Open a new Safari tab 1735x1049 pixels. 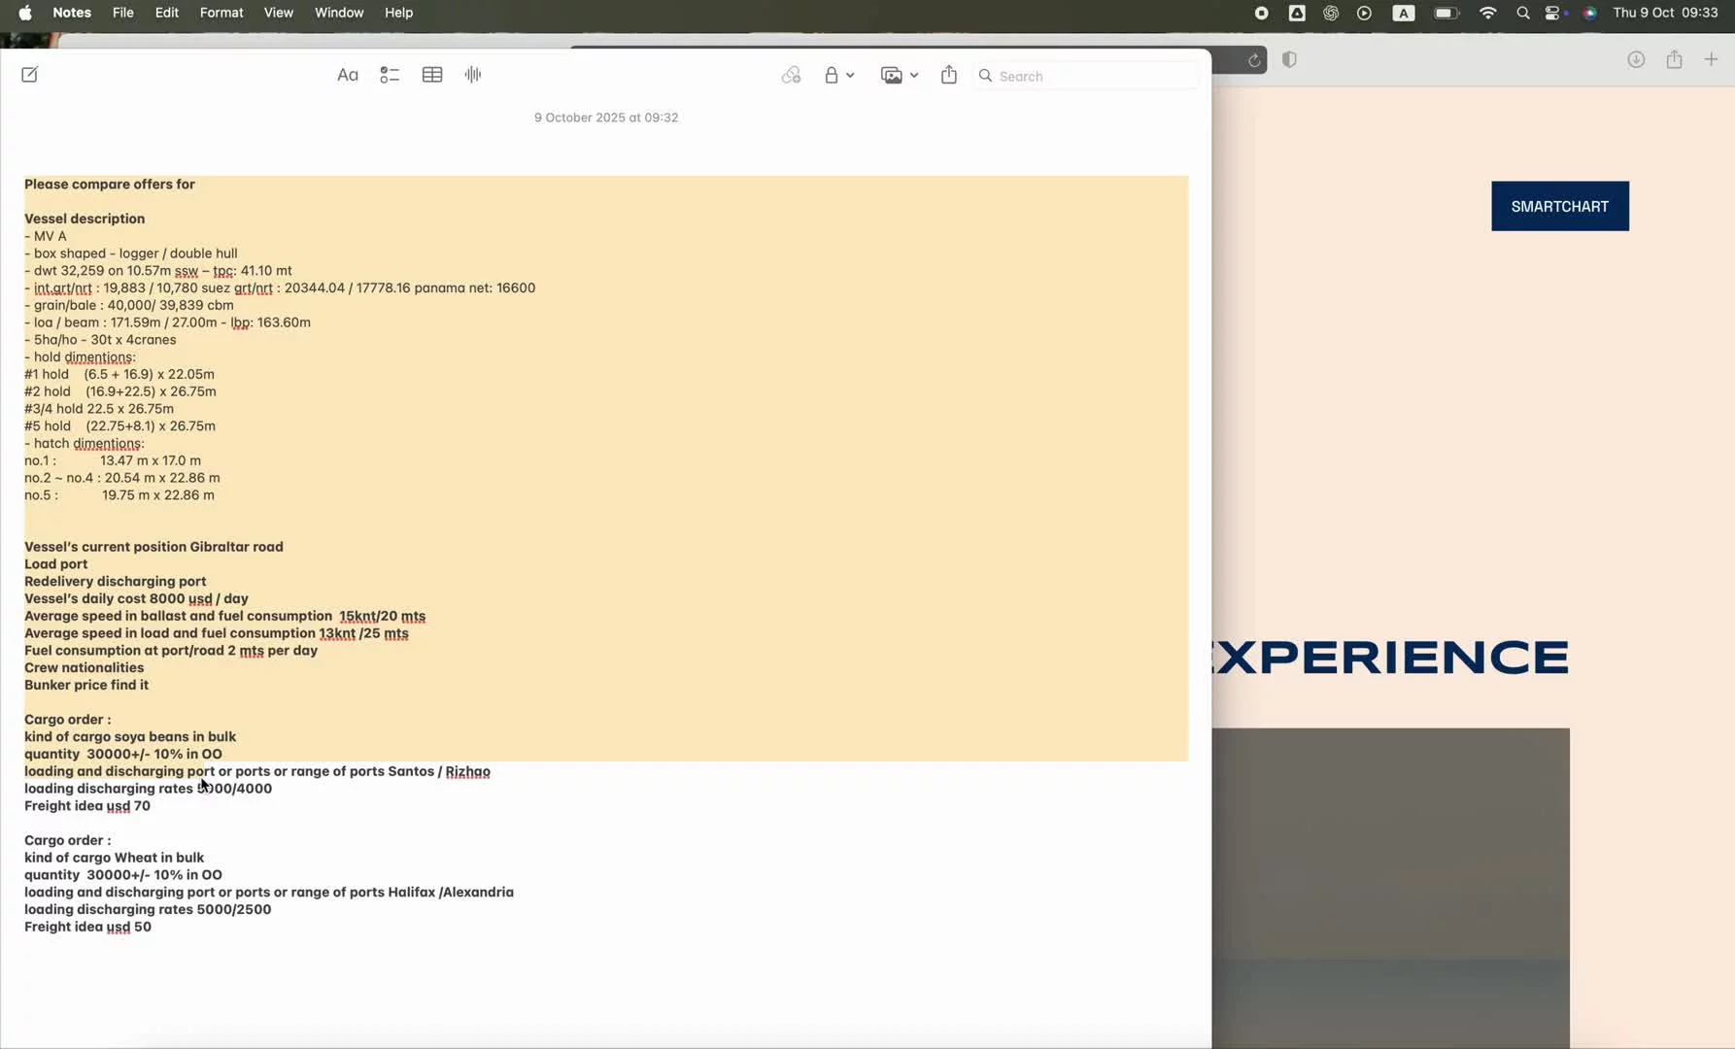(1711, 60)
